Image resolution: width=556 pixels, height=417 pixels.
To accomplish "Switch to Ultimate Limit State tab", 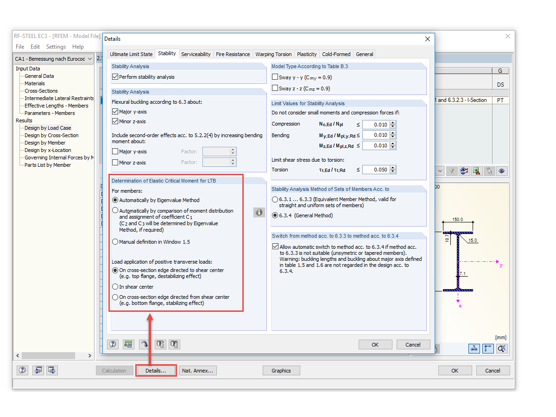I will (131, 54).
